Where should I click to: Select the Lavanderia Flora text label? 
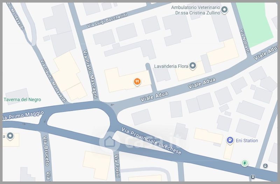coord(171,66)
